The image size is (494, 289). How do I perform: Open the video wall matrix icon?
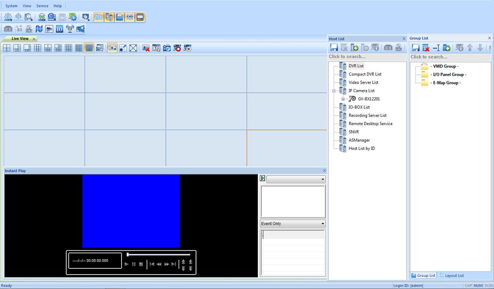tap(80, 29)
